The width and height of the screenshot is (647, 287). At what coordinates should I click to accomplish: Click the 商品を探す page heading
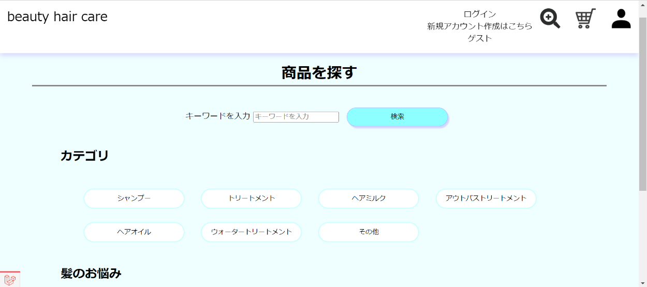point(319,73)
